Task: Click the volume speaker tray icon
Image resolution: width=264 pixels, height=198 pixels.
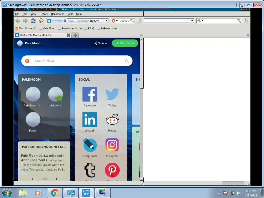Action: [x=238, y=193]
